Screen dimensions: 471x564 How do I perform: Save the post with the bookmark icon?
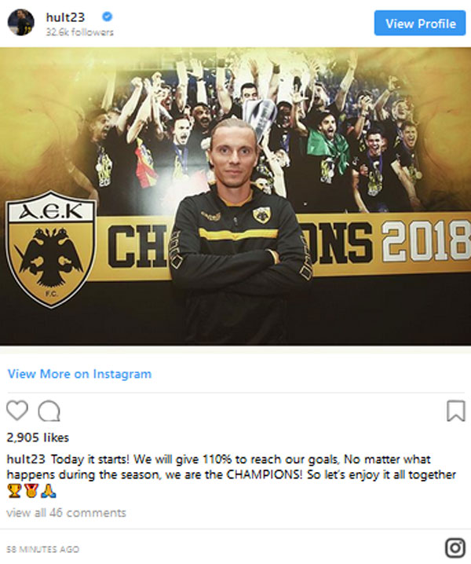click(x=456, y=411)
